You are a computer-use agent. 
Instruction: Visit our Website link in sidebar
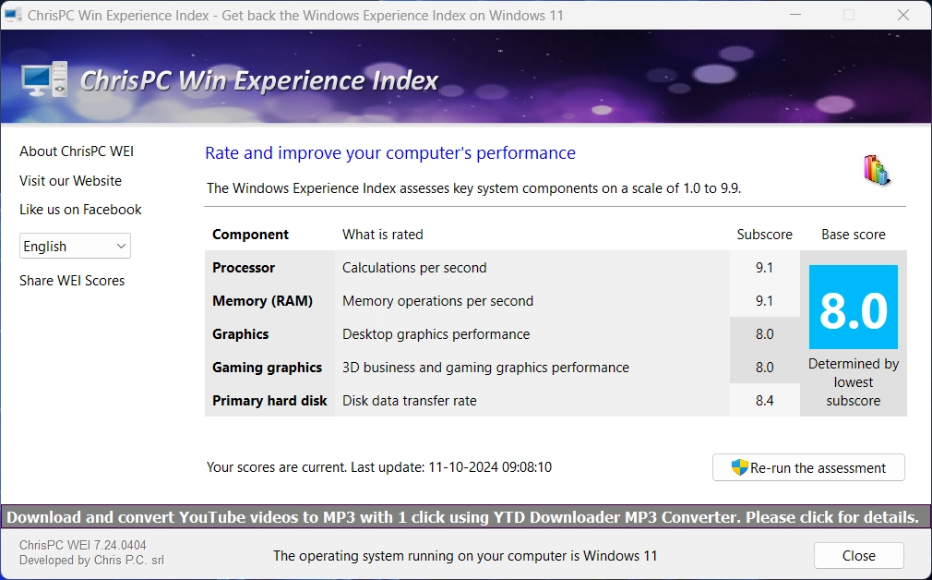click(x=71, y=181)
